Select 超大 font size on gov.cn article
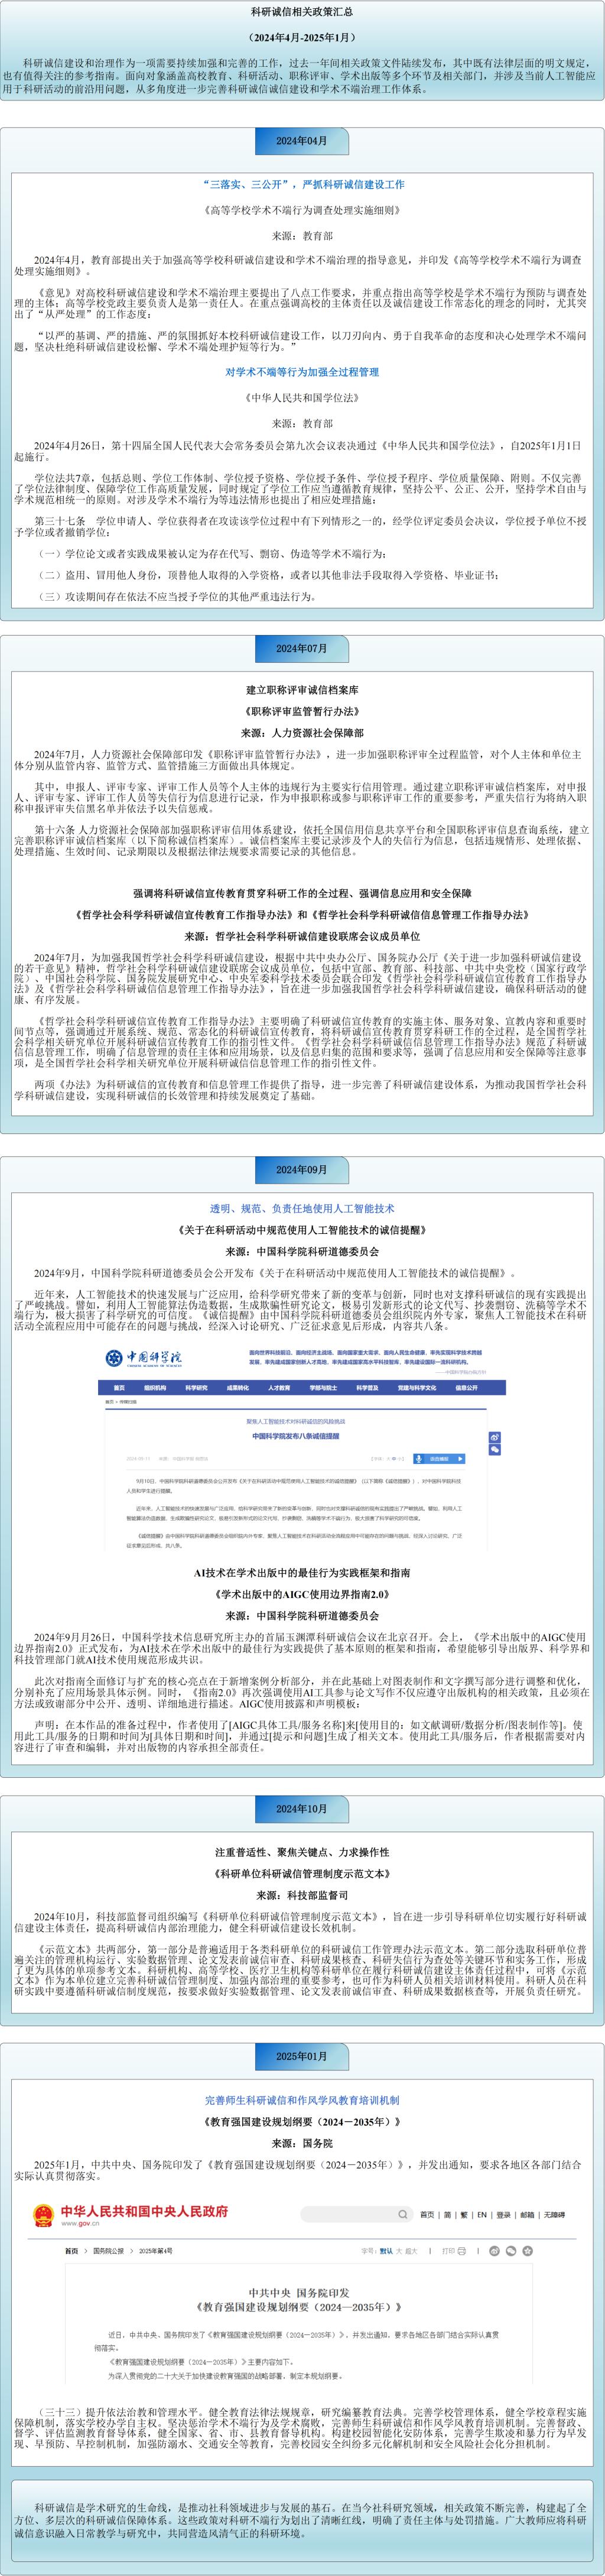Image resolution: width=605 pixels, height=2576 pixels. coord(411,2251)
